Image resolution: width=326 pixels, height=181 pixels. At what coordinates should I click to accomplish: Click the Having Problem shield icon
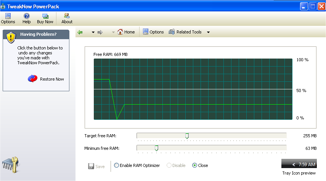click(11, 37)
